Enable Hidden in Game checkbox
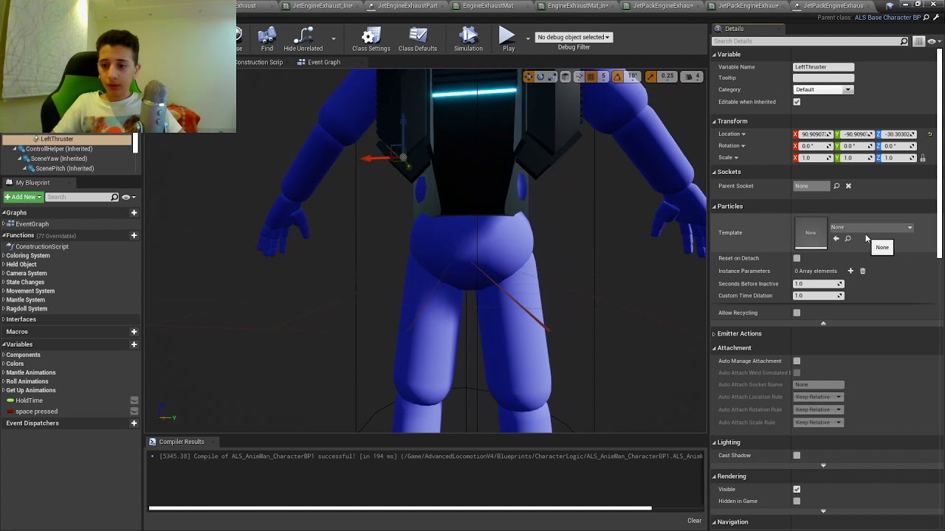Viewport: 945px width, 531px height. (797, 501)
